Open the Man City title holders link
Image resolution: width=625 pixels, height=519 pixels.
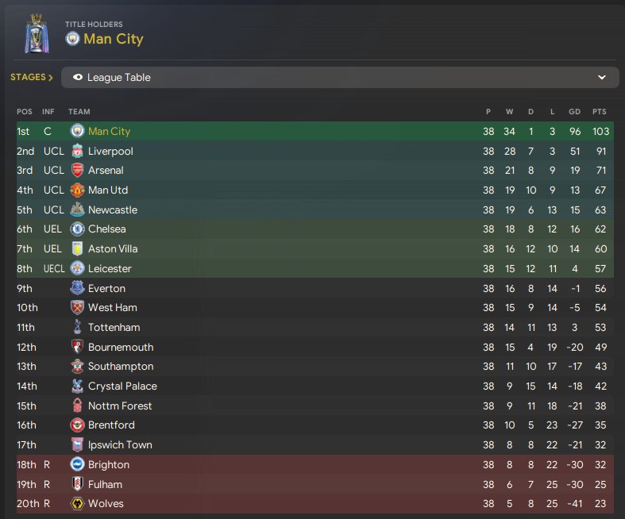click(x=114, y=39)
